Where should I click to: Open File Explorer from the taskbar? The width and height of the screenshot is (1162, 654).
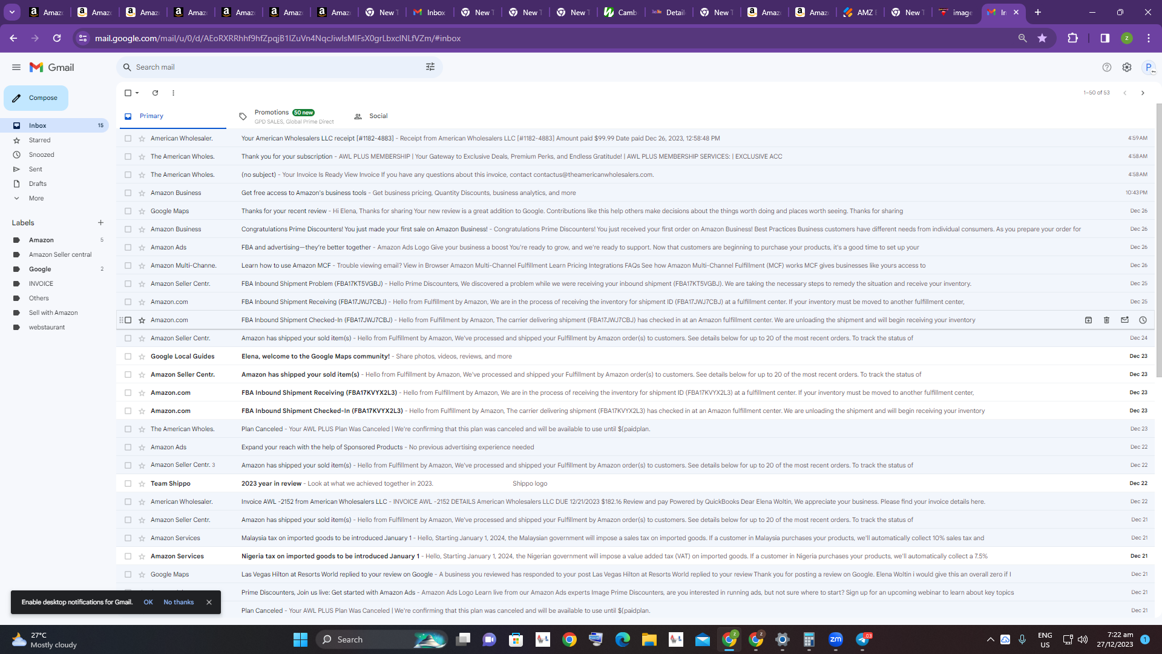click(x=649, y=639)
